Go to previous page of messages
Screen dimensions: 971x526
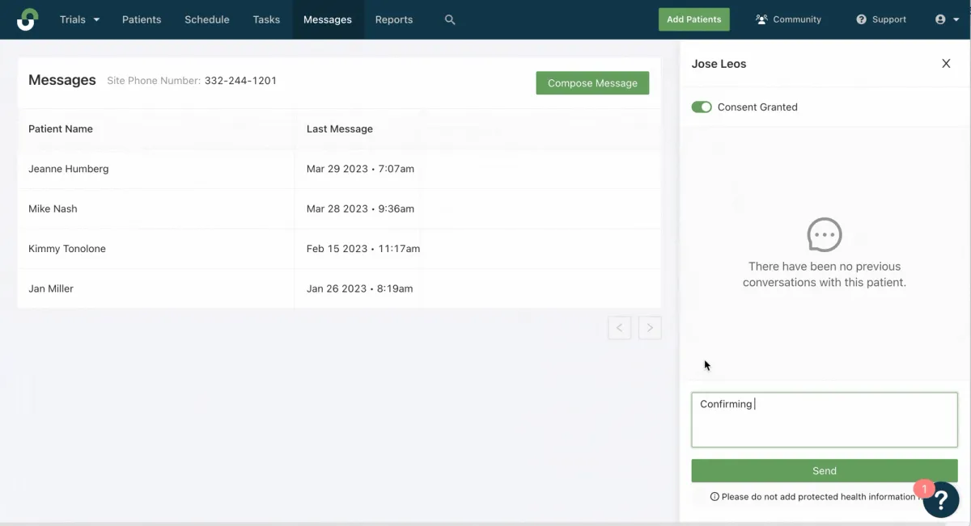[x=619, y=327]
